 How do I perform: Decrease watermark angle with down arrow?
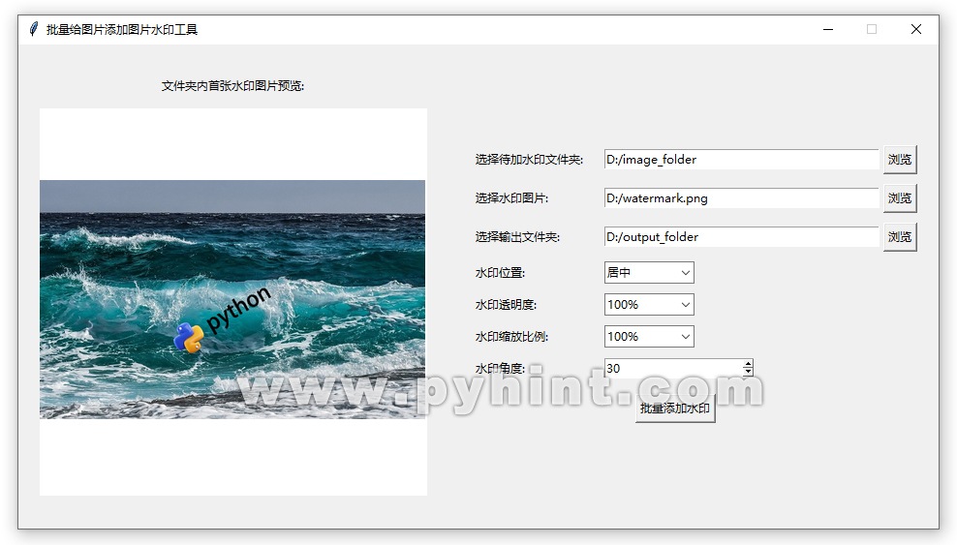tap(749, 372)
